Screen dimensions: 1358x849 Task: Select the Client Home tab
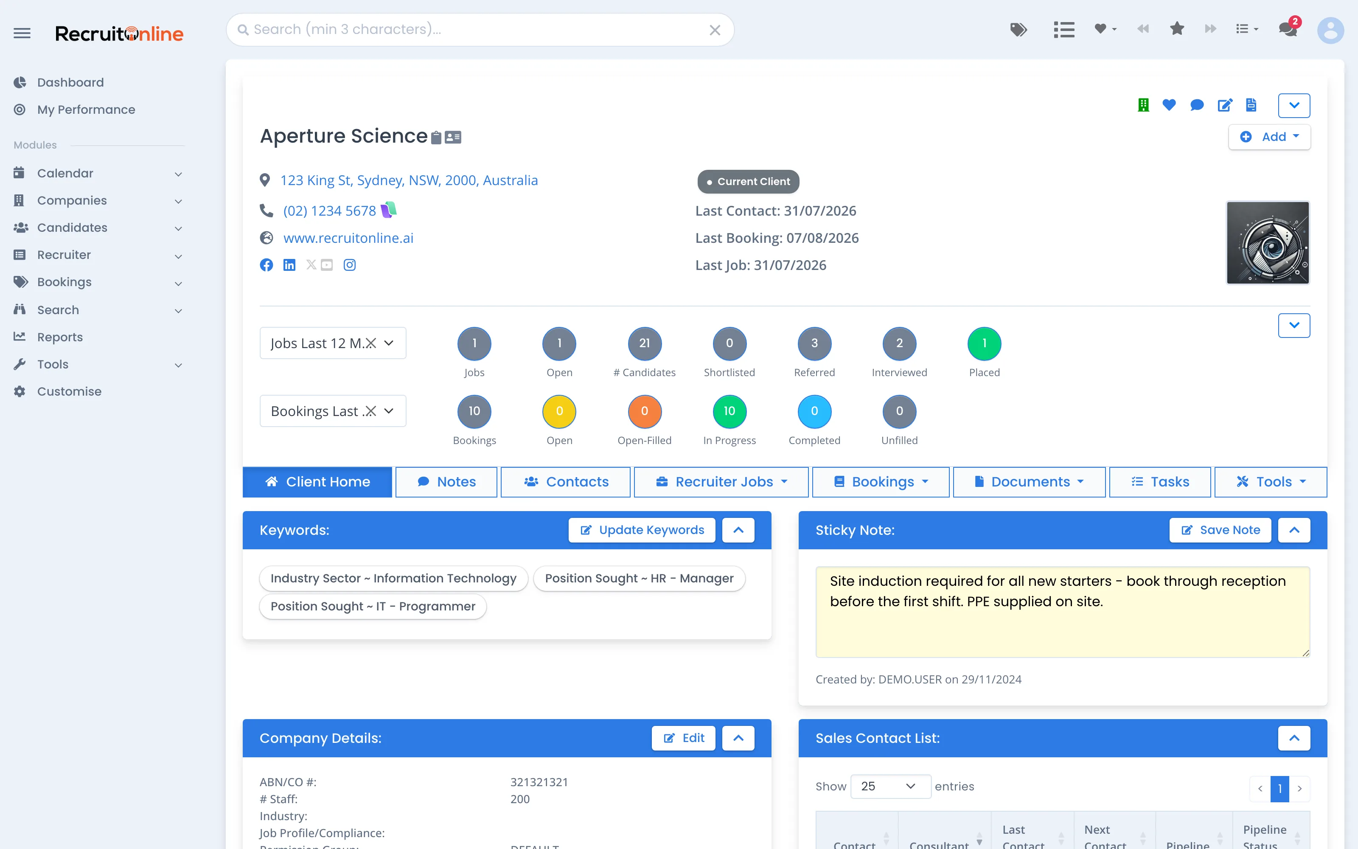(x=317, y=482)
